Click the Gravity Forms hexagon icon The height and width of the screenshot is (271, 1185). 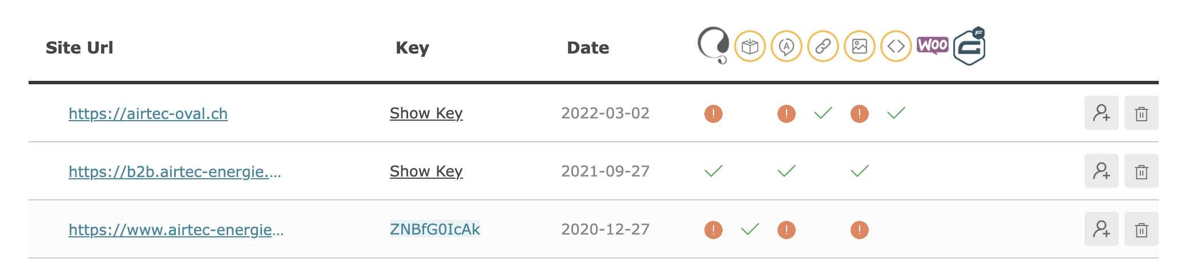[x=969, y=46]
